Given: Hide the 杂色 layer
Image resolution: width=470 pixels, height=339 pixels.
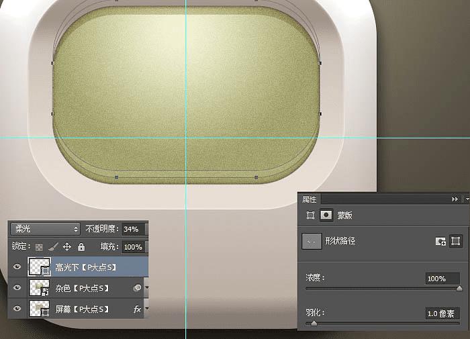Looking at the screenshot, I should click(17, 287).
